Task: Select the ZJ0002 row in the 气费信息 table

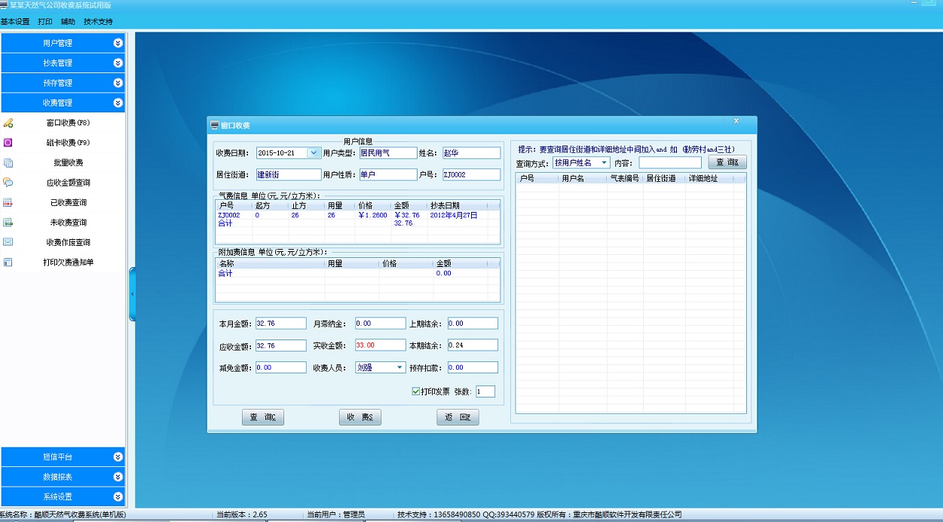Action: click(357, 215)
